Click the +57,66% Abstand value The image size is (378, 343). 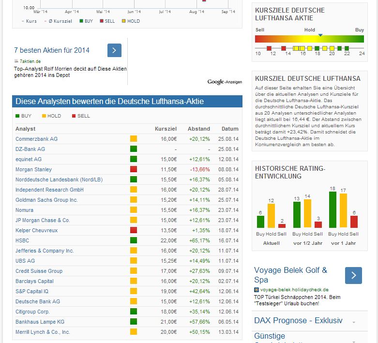(199, 322)
